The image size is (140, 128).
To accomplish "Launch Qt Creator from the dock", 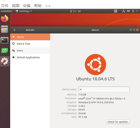I will pyautogui.click(x=5, y=50).
